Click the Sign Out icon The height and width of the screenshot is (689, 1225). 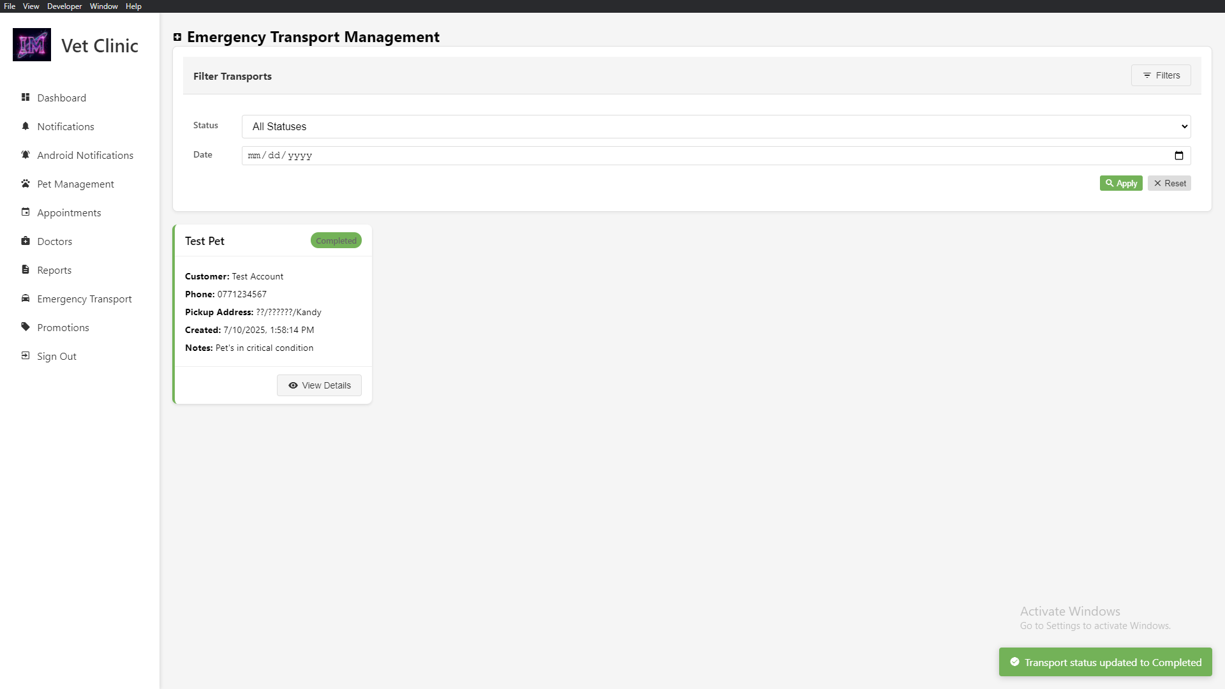point(26,355)
